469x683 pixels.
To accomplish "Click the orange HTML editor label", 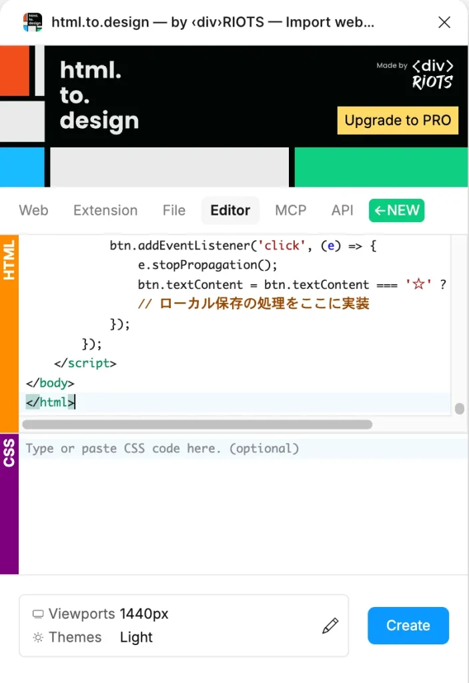I will pos(9,333).
